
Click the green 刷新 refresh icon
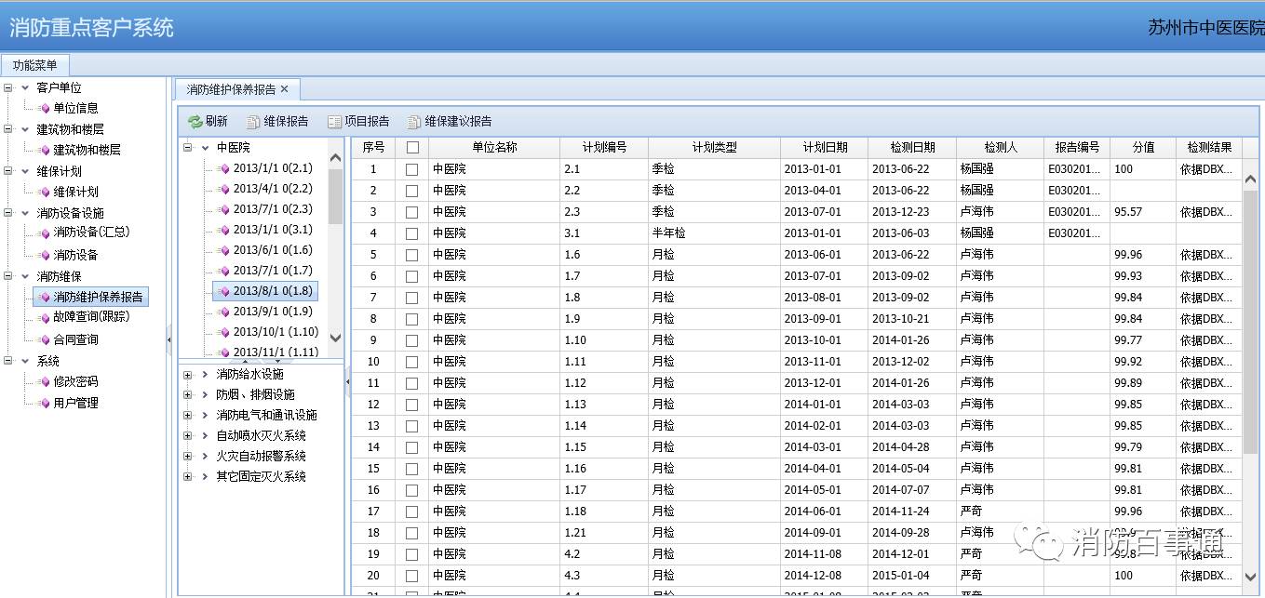click(x=195, y=122)
